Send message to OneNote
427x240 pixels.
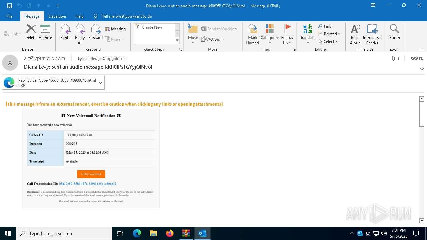point(220,29)
